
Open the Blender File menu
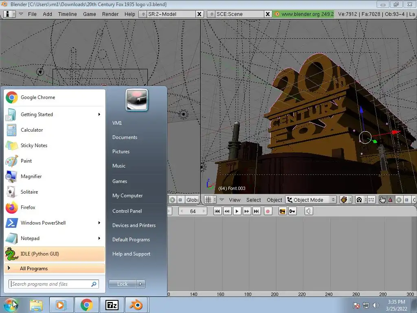pos(32,14)
